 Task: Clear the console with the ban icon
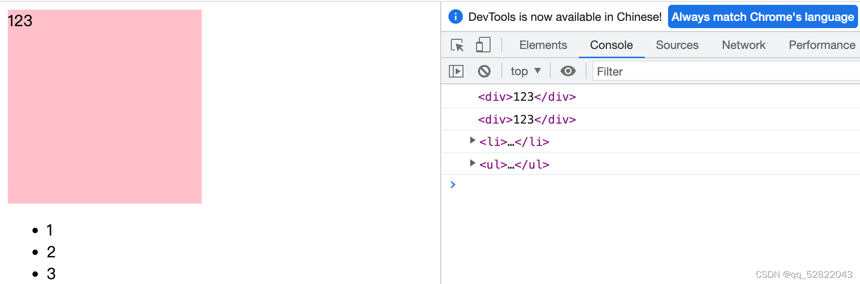click(484, 71)
